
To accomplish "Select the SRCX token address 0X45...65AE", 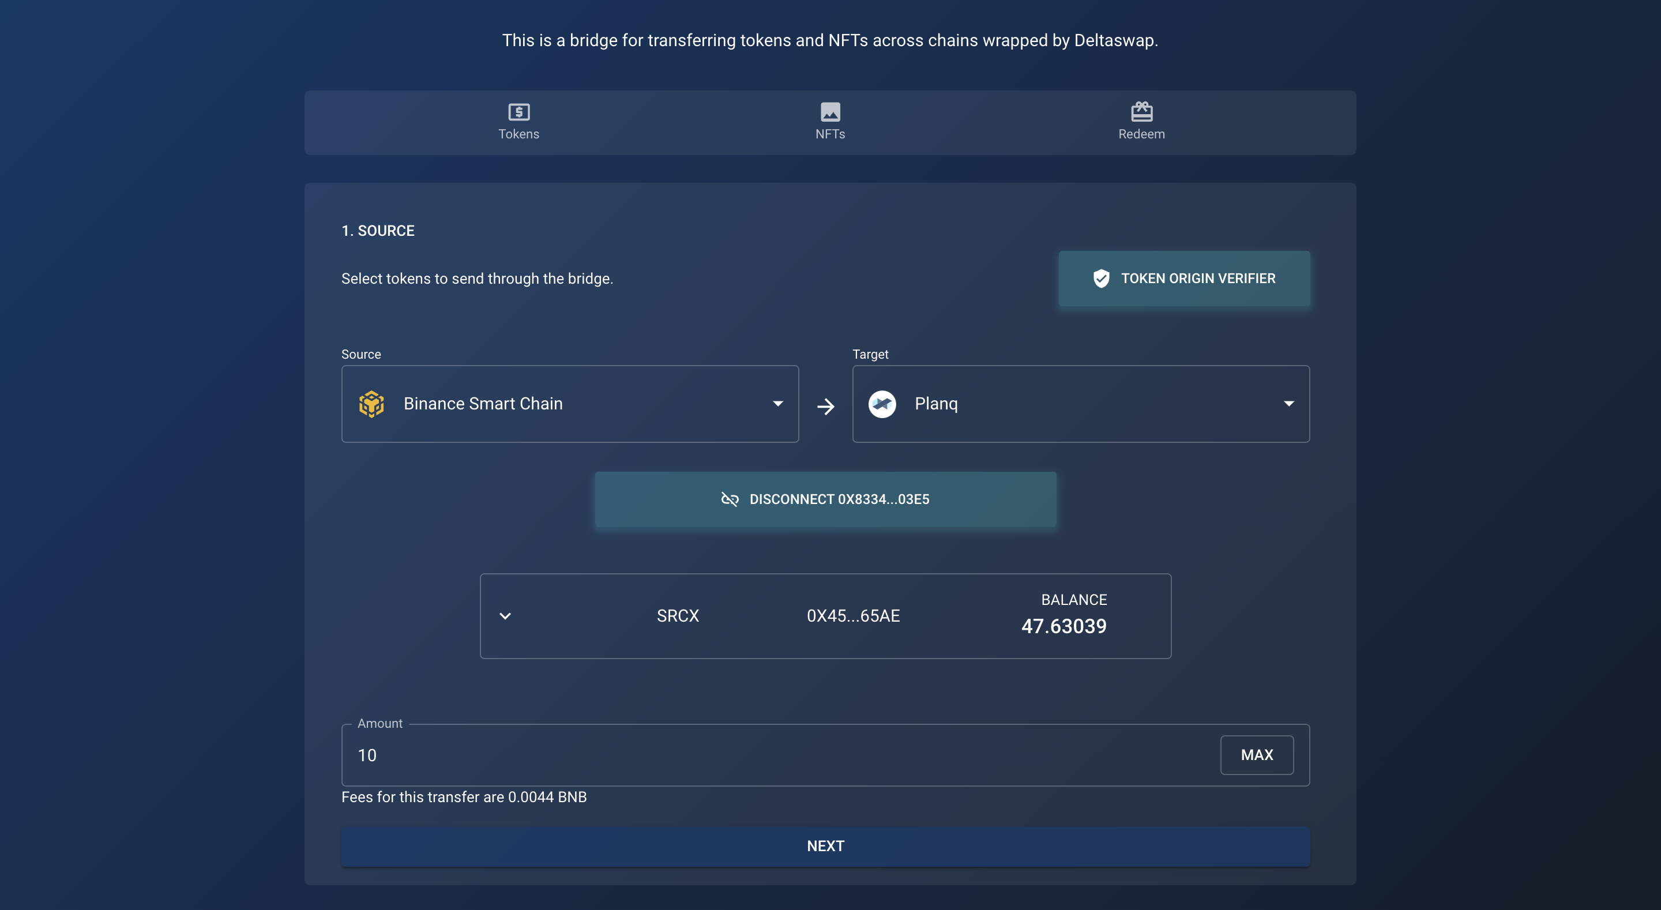I will coord(852,616).
